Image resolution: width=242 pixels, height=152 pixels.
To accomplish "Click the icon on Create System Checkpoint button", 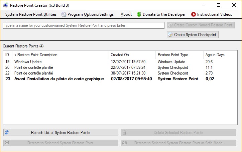I will [170, 35].
